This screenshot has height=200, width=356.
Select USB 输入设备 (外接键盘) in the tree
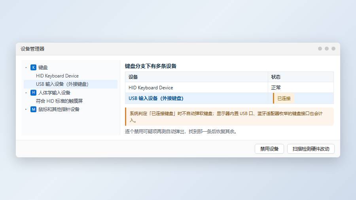click(71, 84)
